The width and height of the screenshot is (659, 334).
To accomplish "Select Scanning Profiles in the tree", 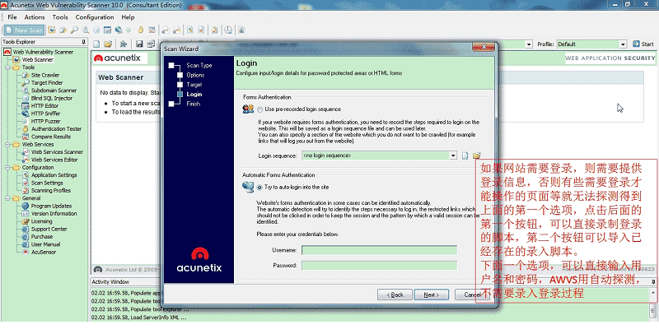I will point(51,191).
